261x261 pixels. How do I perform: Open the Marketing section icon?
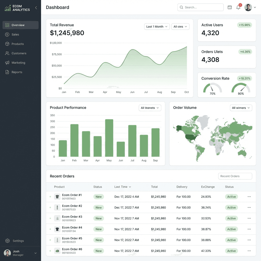(x=8, y=63)
